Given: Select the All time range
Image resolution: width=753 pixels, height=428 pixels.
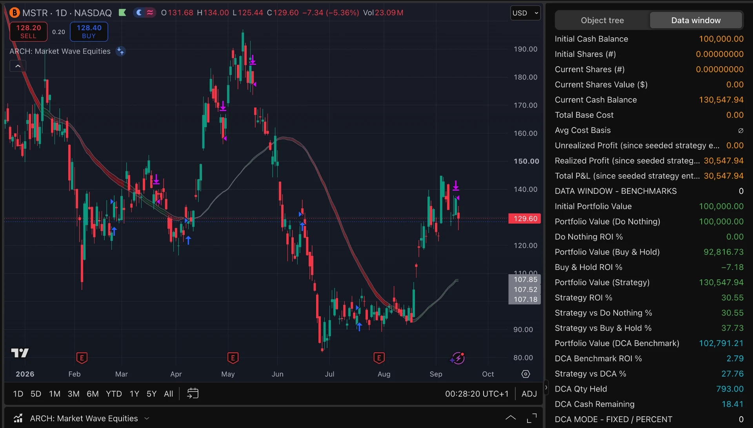Looking at the screenshot, I should tap(168, 393).
